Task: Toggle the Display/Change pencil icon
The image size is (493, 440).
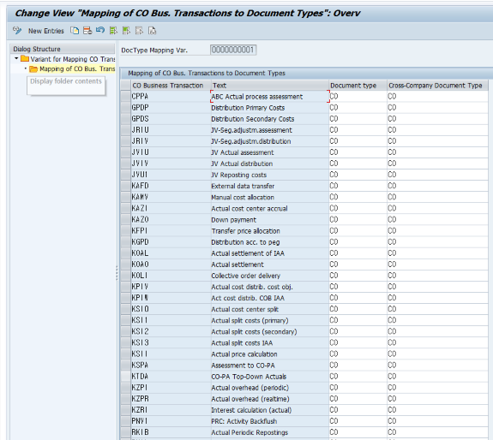Action: point(17,31)
